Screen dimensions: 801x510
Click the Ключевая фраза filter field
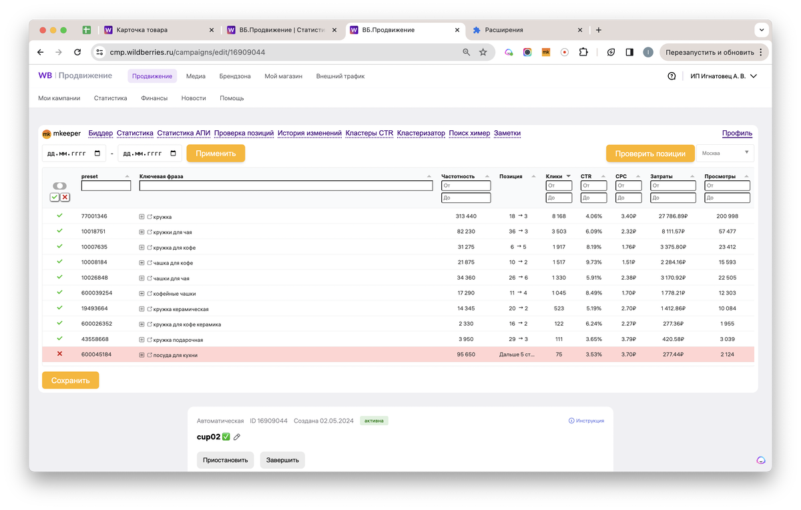point(286,186)
